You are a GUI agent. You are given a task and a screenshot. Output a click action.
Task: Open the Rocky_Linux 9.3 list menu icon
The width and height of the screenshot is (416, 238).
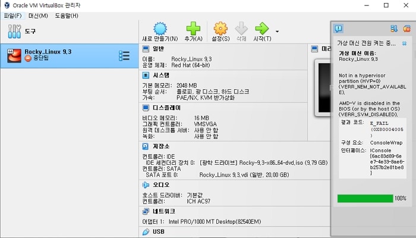(x=124, y=56)
